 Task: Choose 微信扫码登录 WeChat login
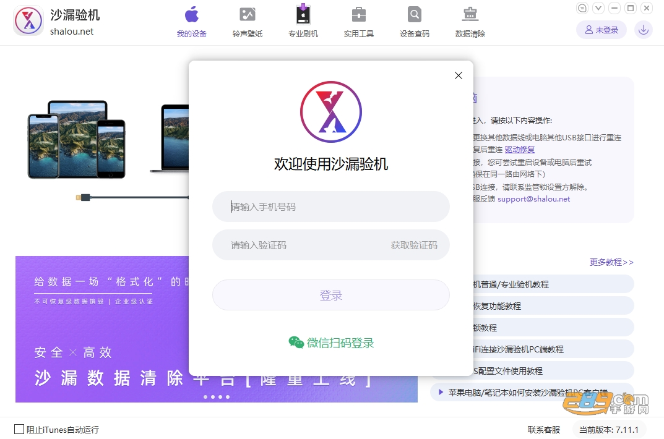pyautogui.click(x=331, y=343)
